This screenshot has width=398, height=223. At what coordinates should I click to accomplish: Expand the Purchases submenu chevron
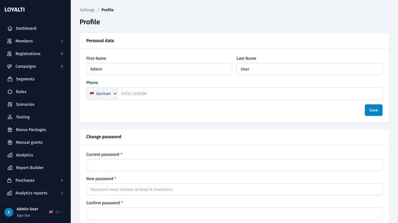[62, 180]
